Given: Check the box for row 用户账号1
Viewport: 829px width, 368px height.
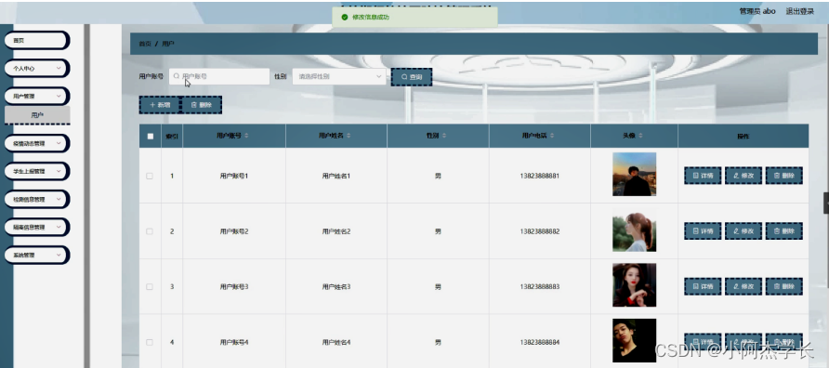Looking at the screenshot, I should click(150, 176).
